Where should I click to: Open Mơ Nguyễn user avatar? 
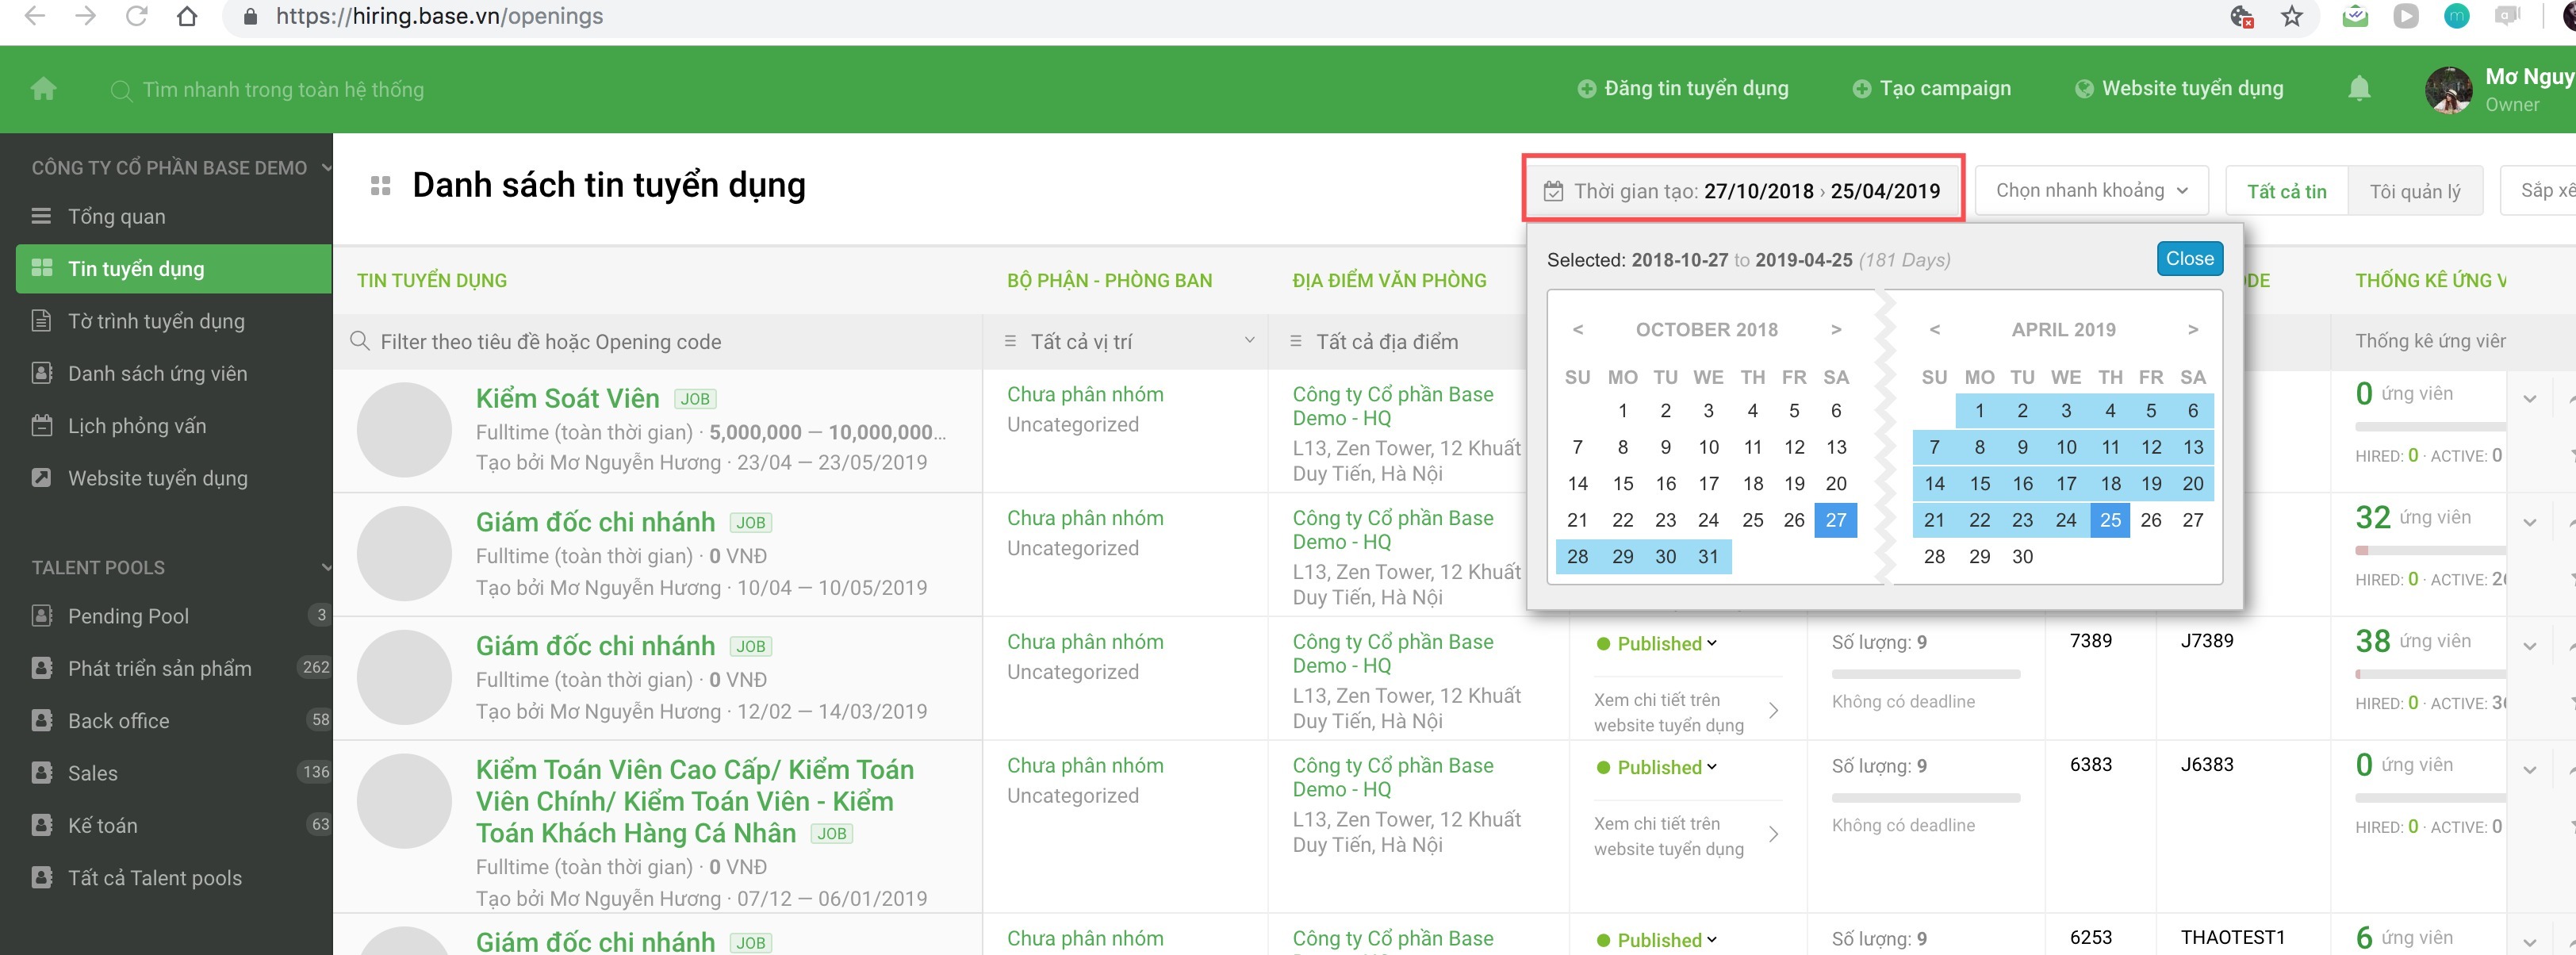pos(2448,90)
